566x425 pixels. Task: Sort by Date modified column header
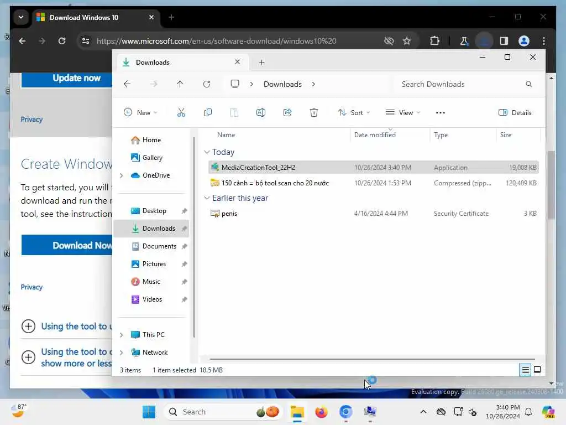[390, 135]
